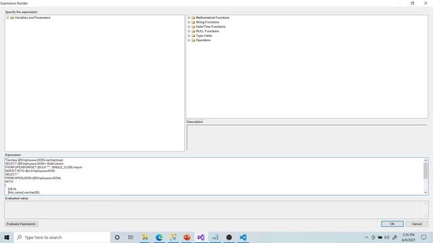The height and width of the screenshot is (243, 433).
Task: Expand the Mathematical Functions folder
Action: pyautogui.click(x=189, y=18)
